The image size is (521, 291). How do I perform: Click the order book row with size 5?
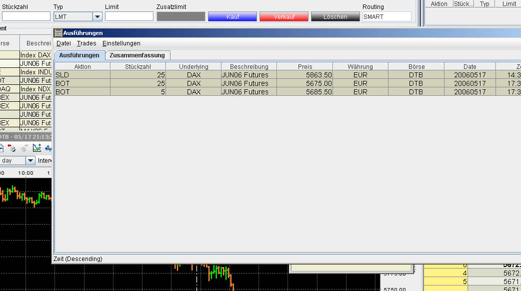click(472, 282)
